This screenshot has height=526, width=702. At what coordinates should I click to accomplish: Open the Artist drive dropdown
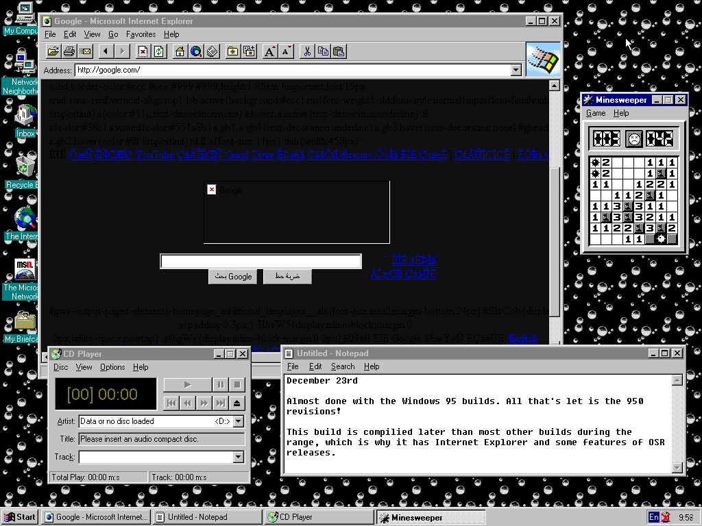click(x=239, y=421)
